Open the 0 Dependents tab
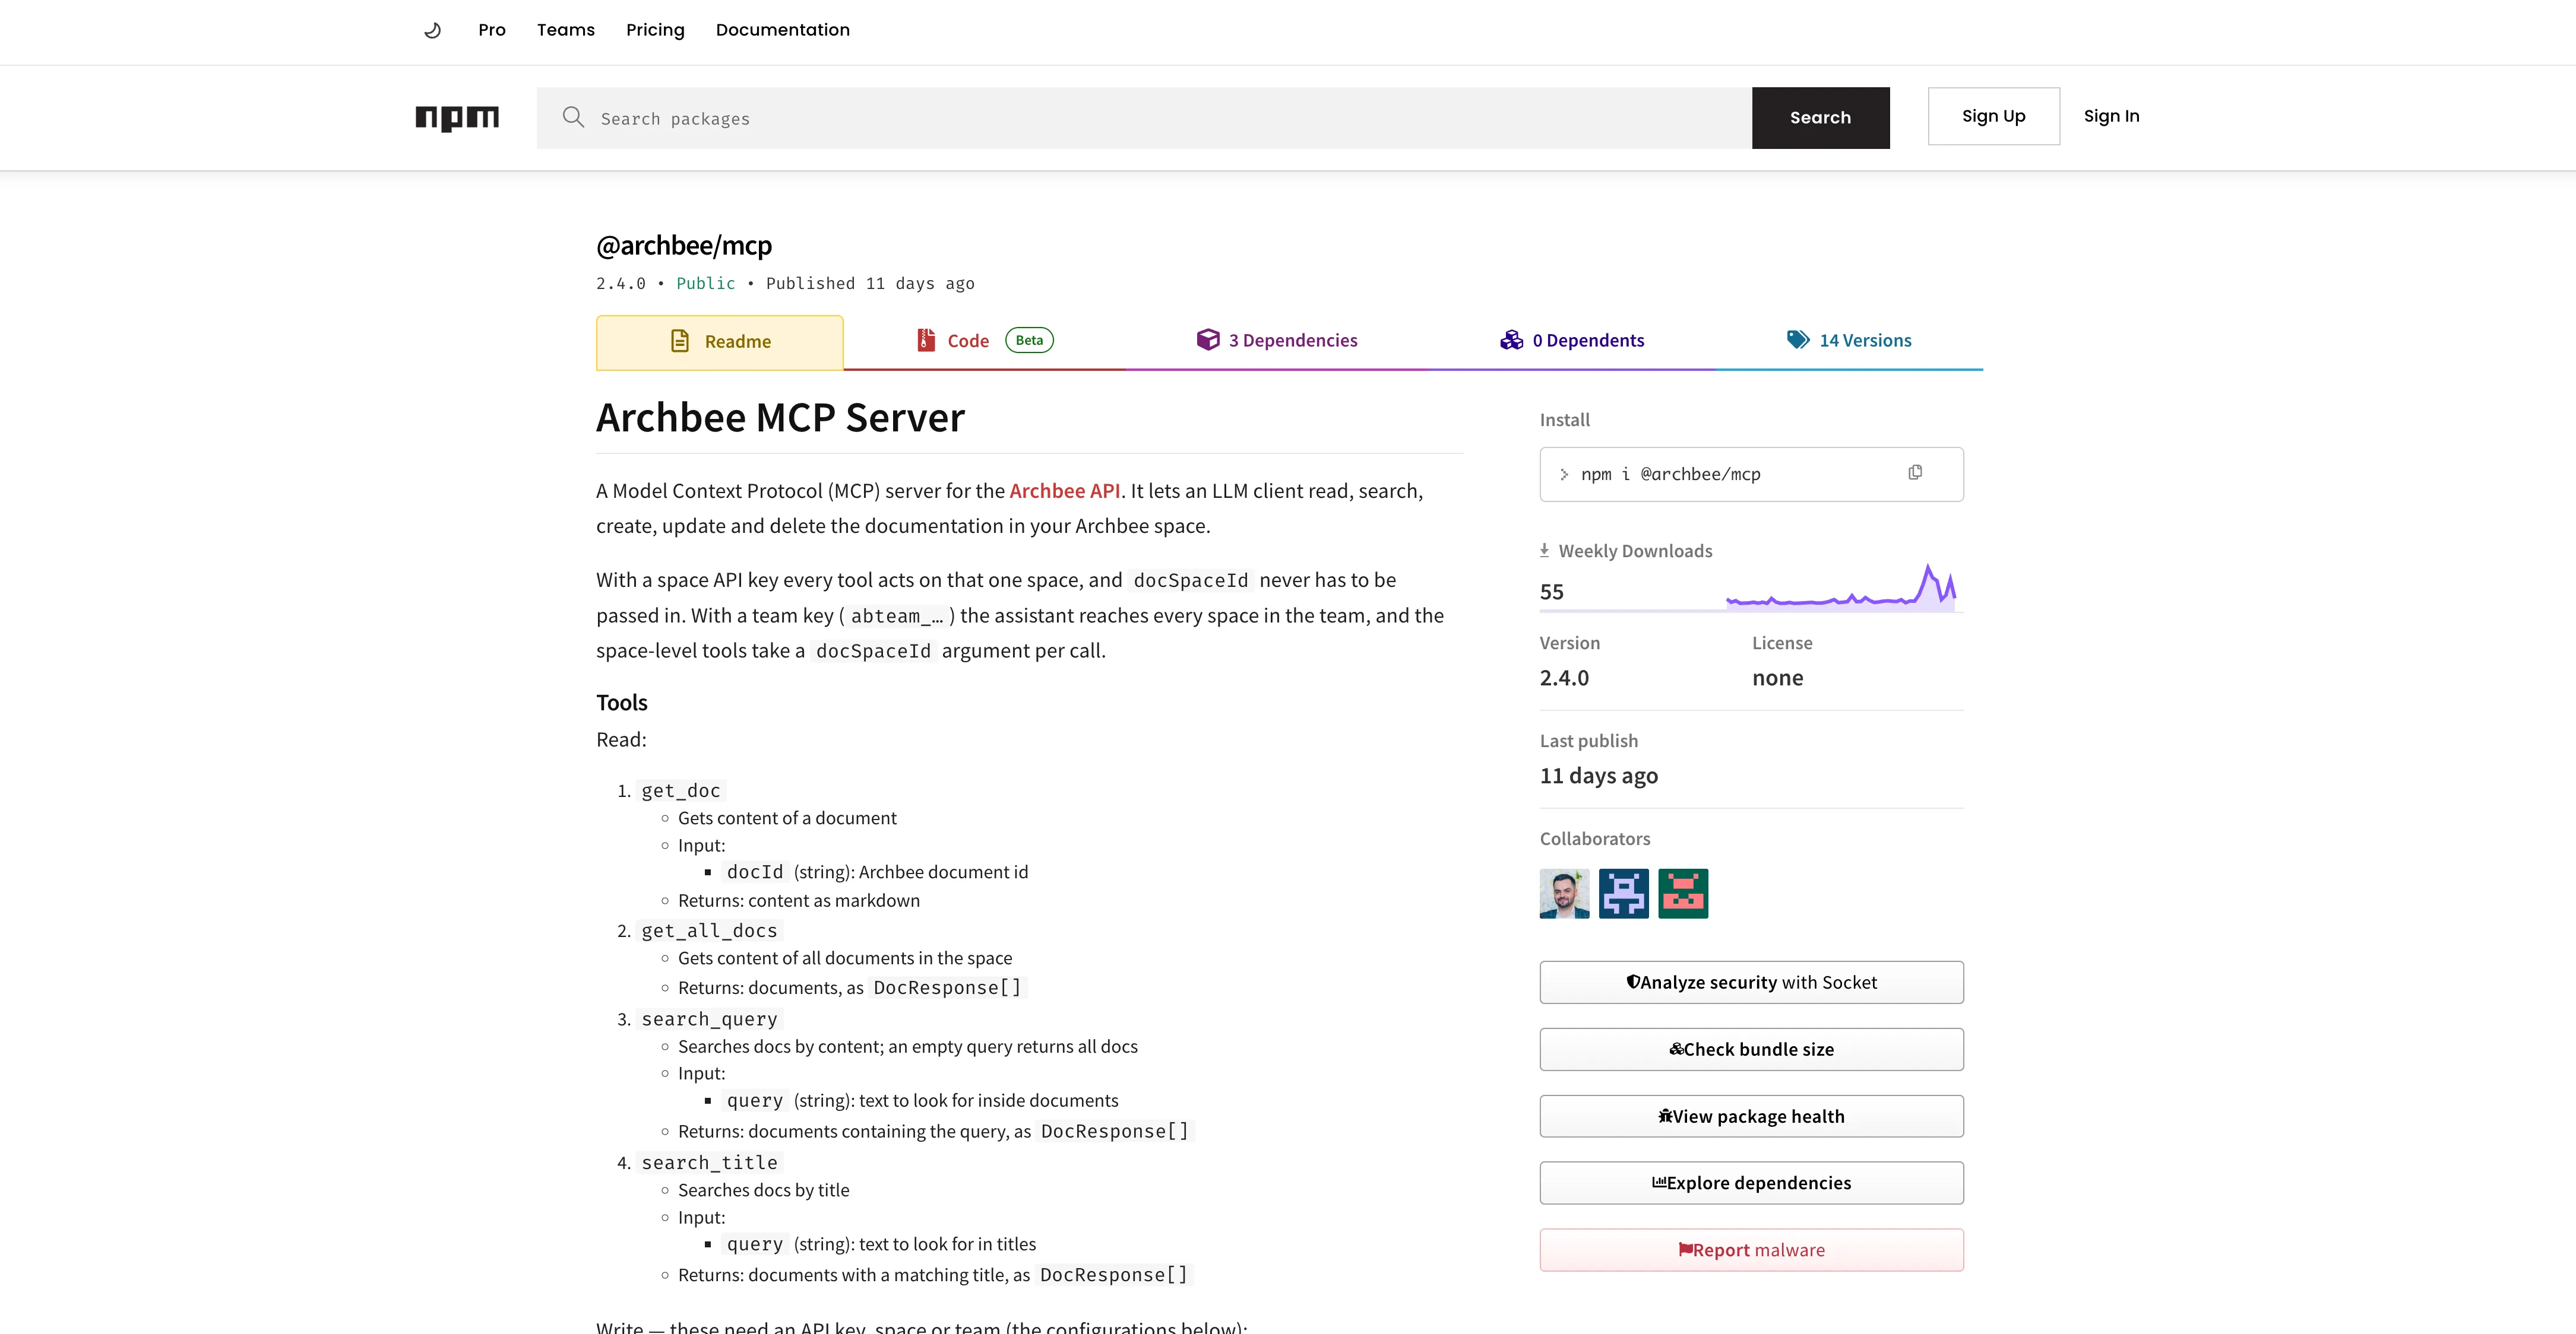This screenshot has height=1334, width=2576. pos(1572,341)
